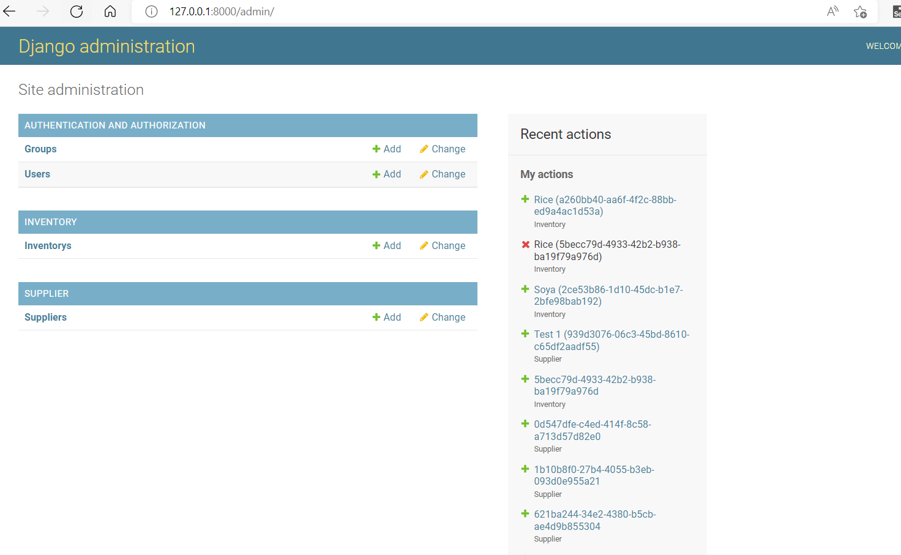Change existing Suppliers
The image size is (901, 555).
pos(443,318)
